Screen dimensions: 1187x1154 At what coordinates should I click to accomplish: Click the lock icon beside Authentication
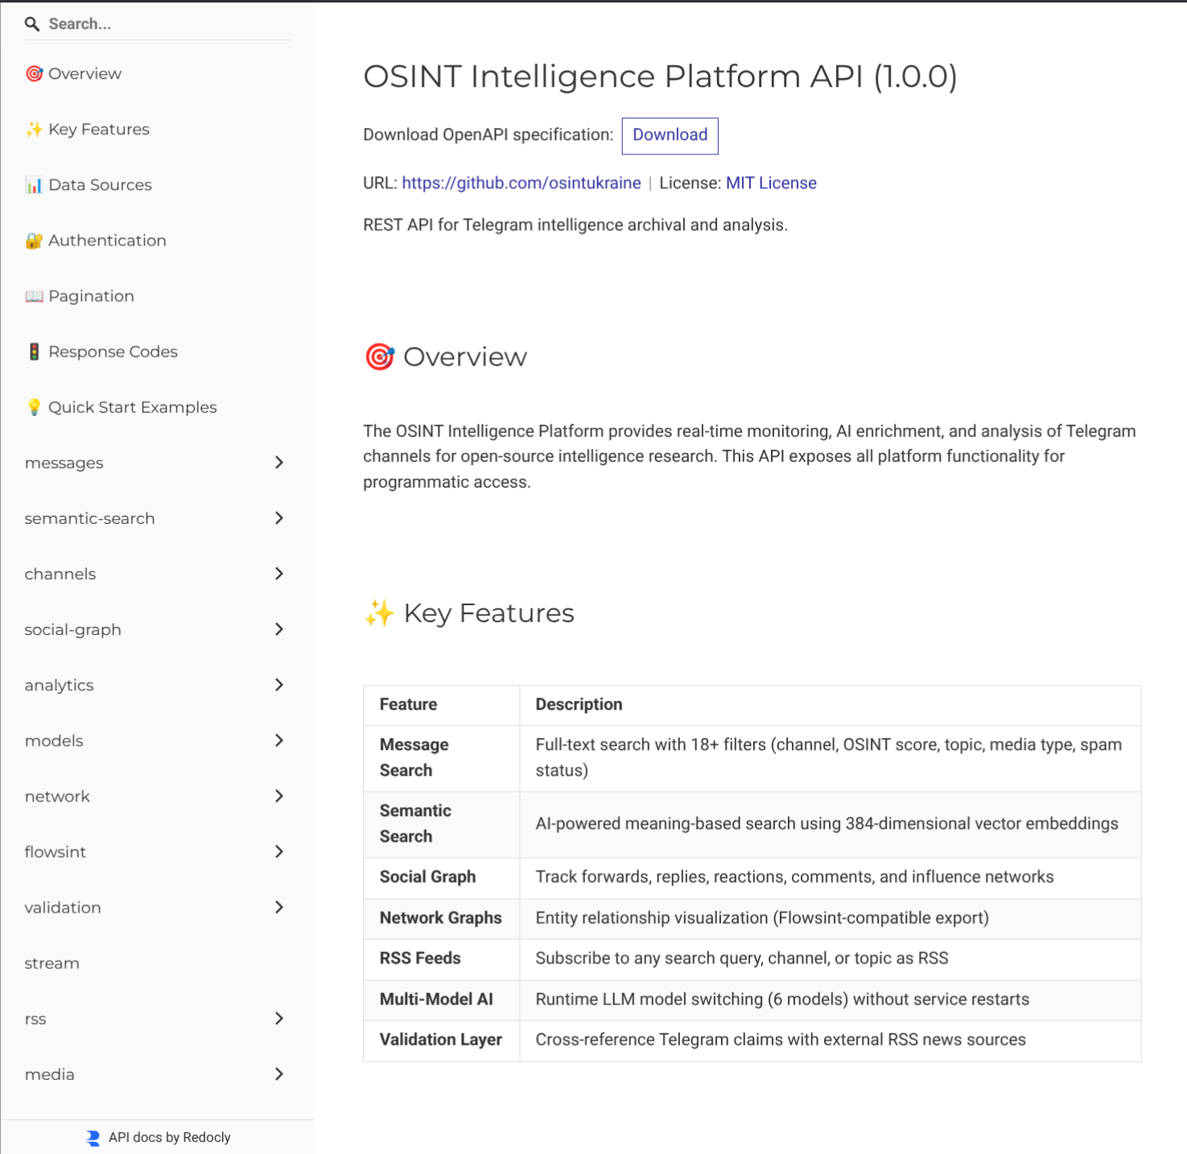[x=34, y=241]
